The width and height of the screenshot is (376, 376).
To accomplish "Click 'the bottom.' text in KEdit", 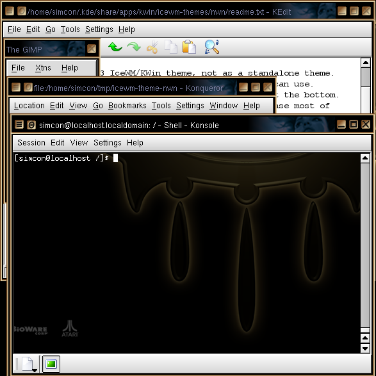I will click(311, 95).
